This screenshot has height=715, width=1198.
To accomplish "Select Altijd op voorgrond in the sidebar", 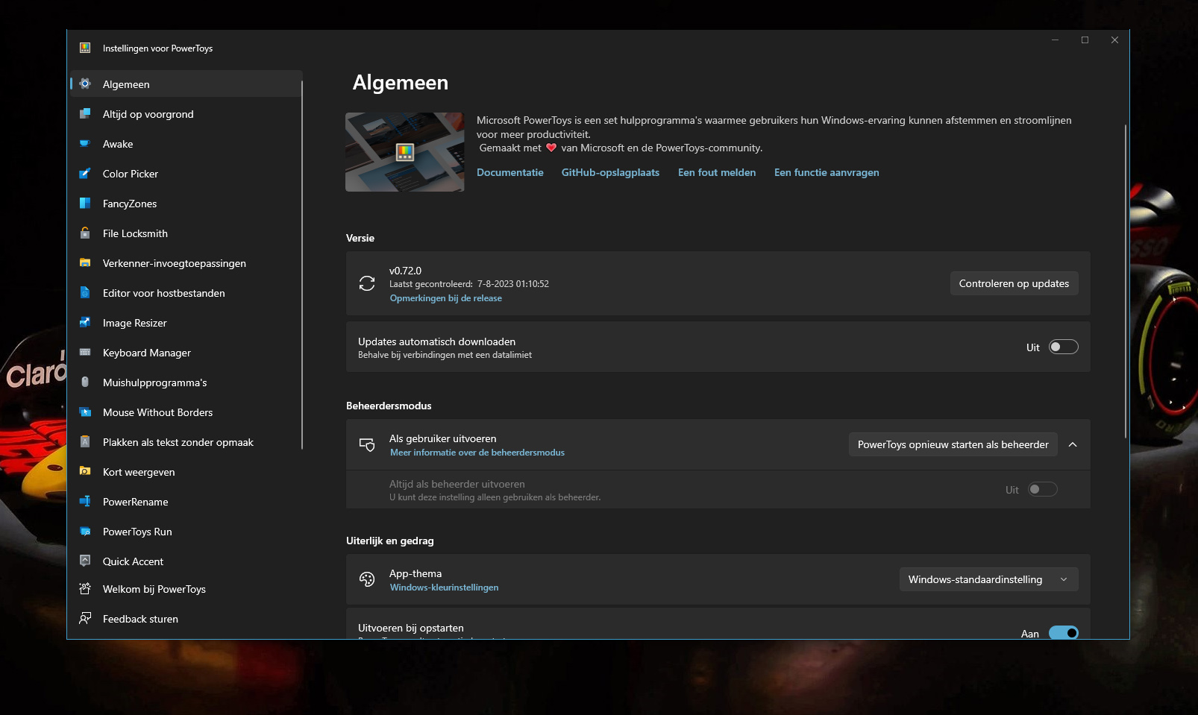I will pos(148,114).
